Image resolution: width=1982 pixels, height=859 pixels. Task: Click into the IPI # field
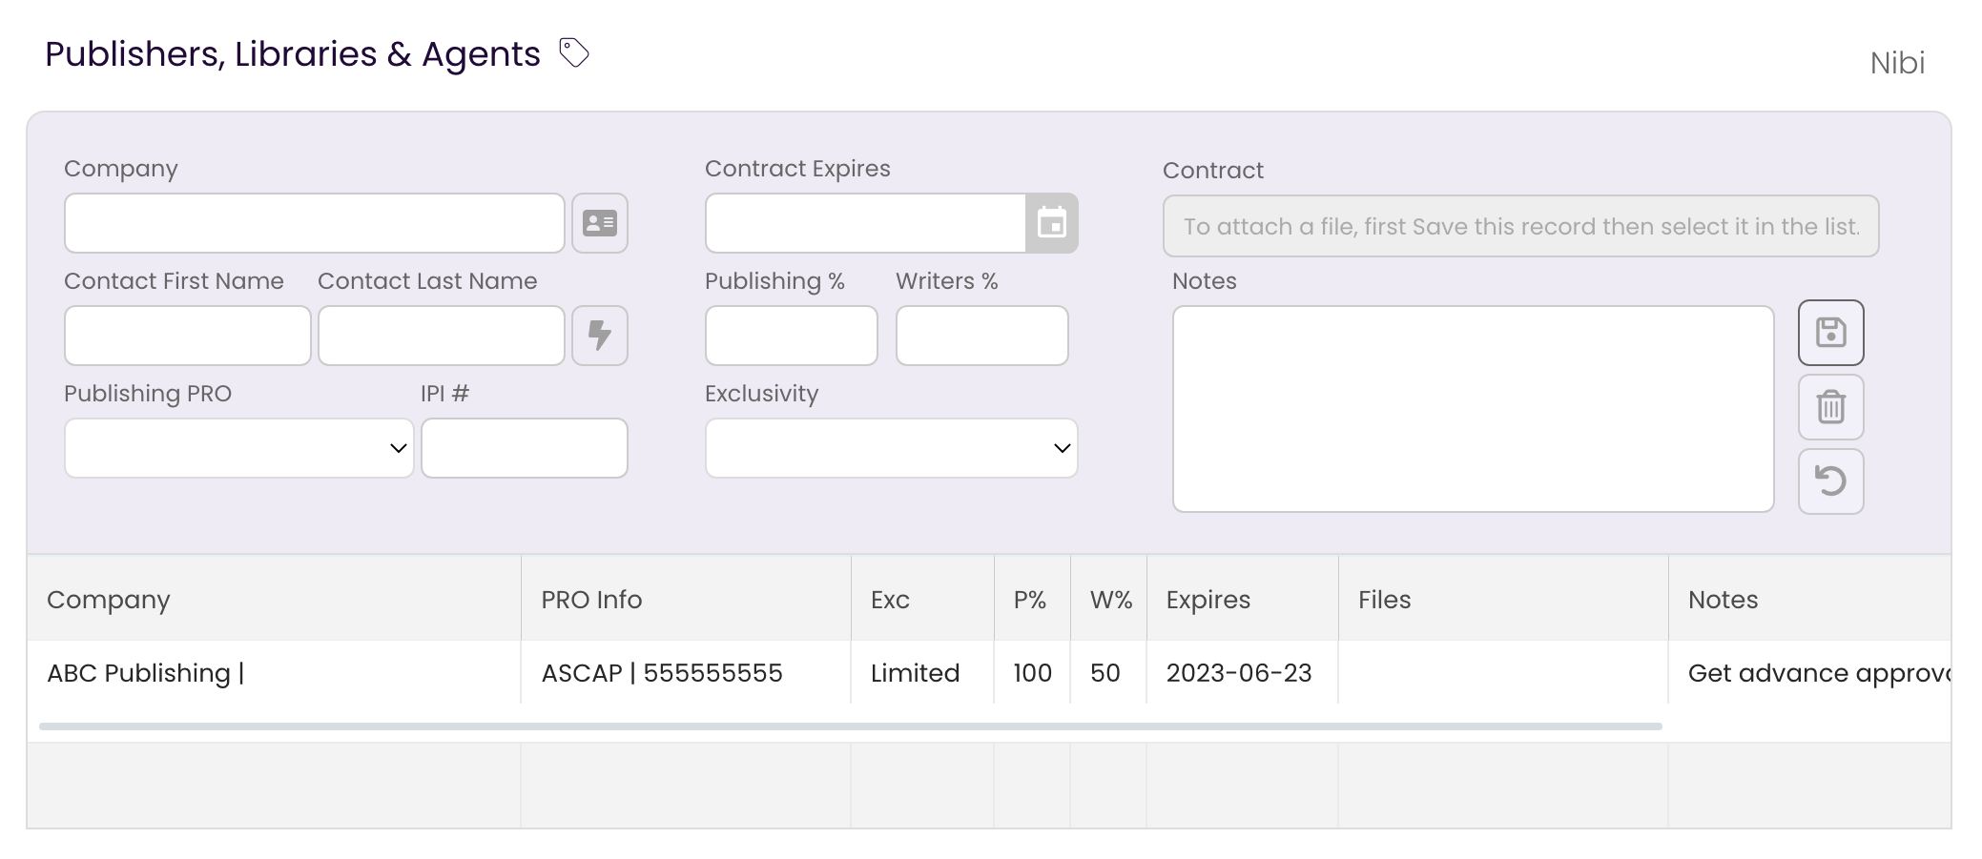[525, 448]
